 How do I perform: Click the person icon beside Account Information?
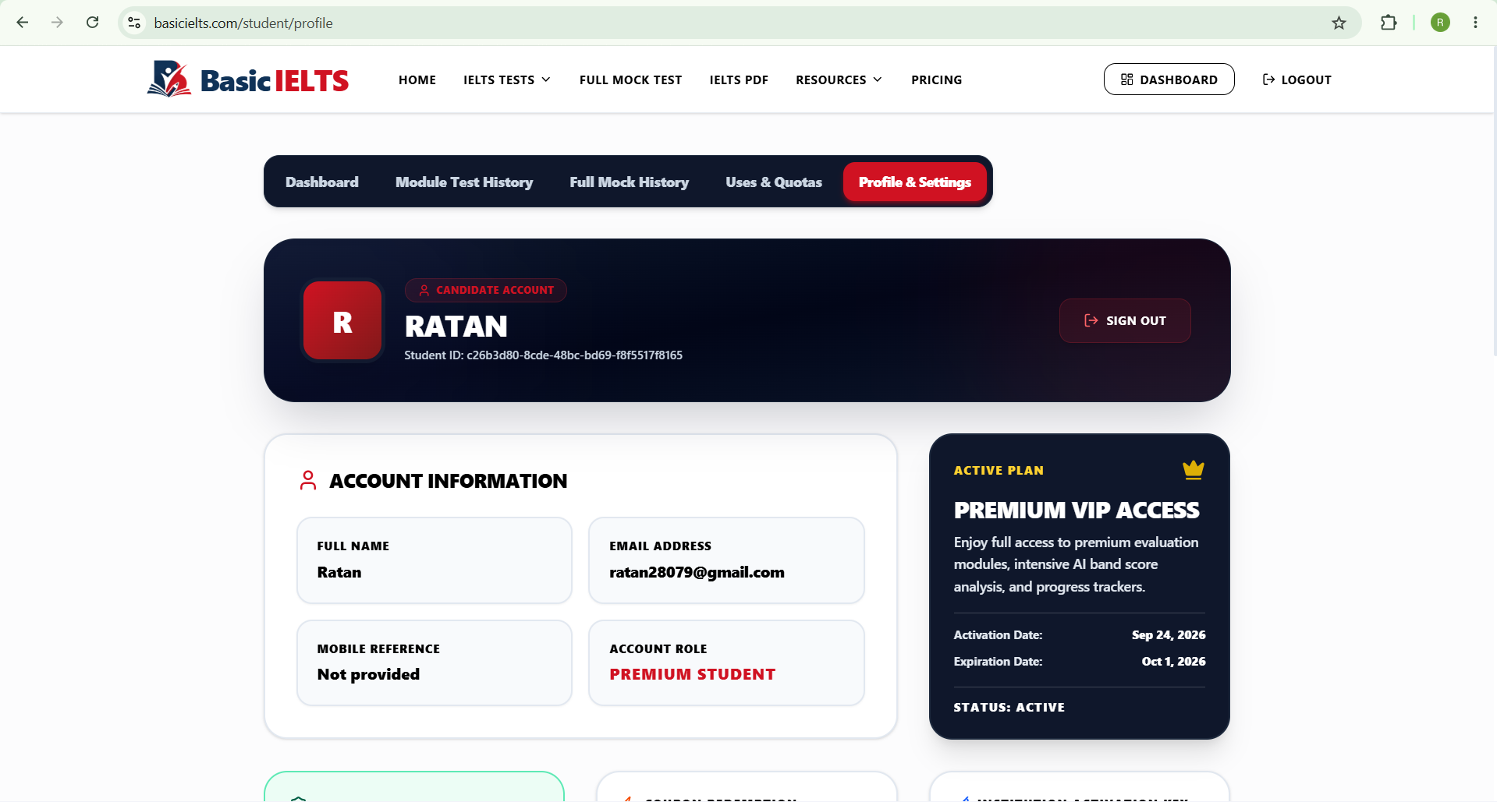click(x=308, y=480)
